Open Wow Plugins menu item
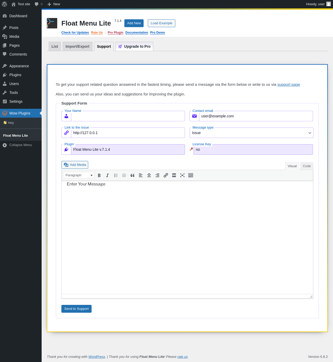The image size is (333, 362). tap(21, 113)
